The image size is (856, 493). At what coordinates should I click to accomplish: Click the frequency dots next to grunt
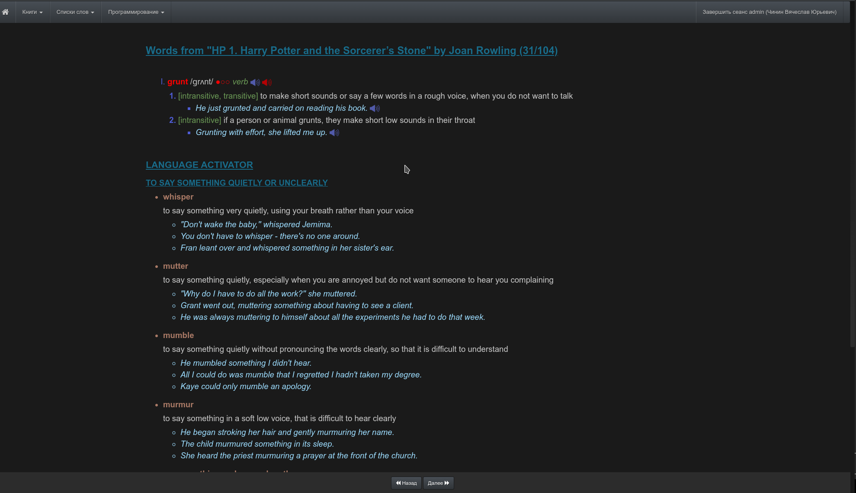[223, 82]
